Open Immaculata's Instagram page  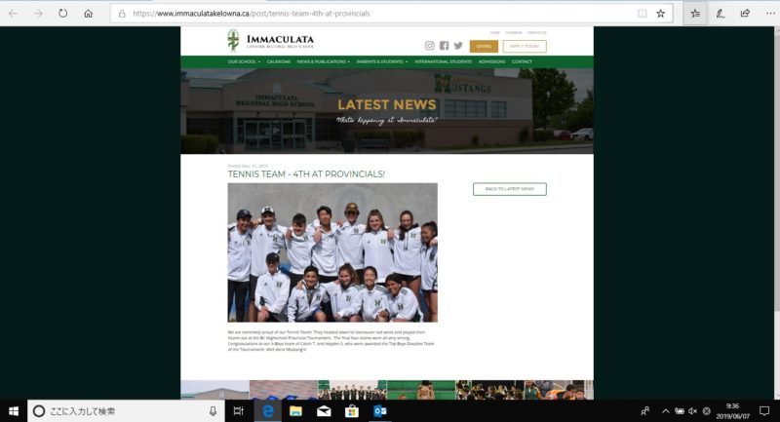tap(430, 46)
